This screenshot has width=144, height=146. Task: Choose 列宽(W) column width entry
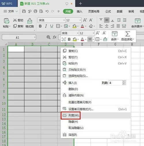point(96,115)
